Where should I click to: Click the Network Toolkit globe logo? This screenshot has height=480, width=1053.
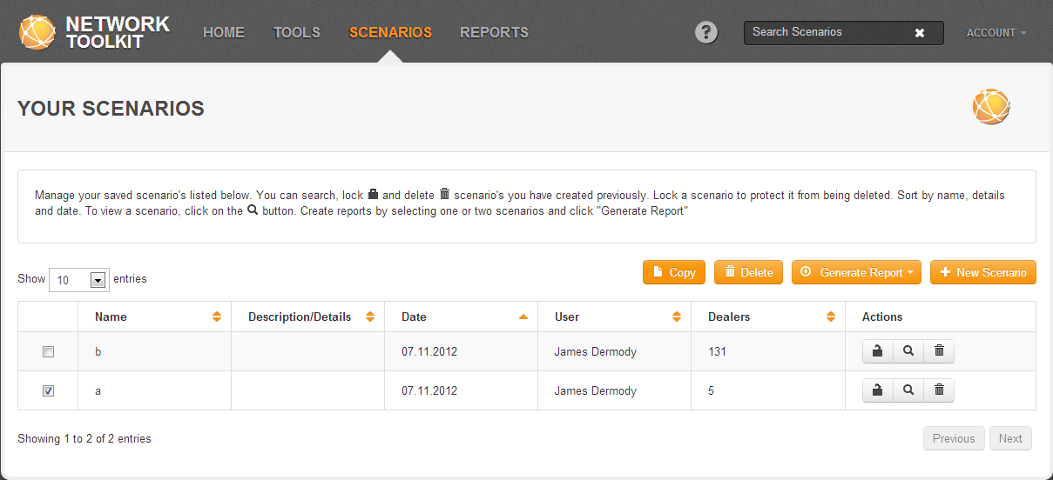point(37,32)
